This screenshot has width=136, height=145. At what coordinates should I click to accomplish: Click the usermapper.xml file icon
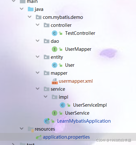point(55,81)
